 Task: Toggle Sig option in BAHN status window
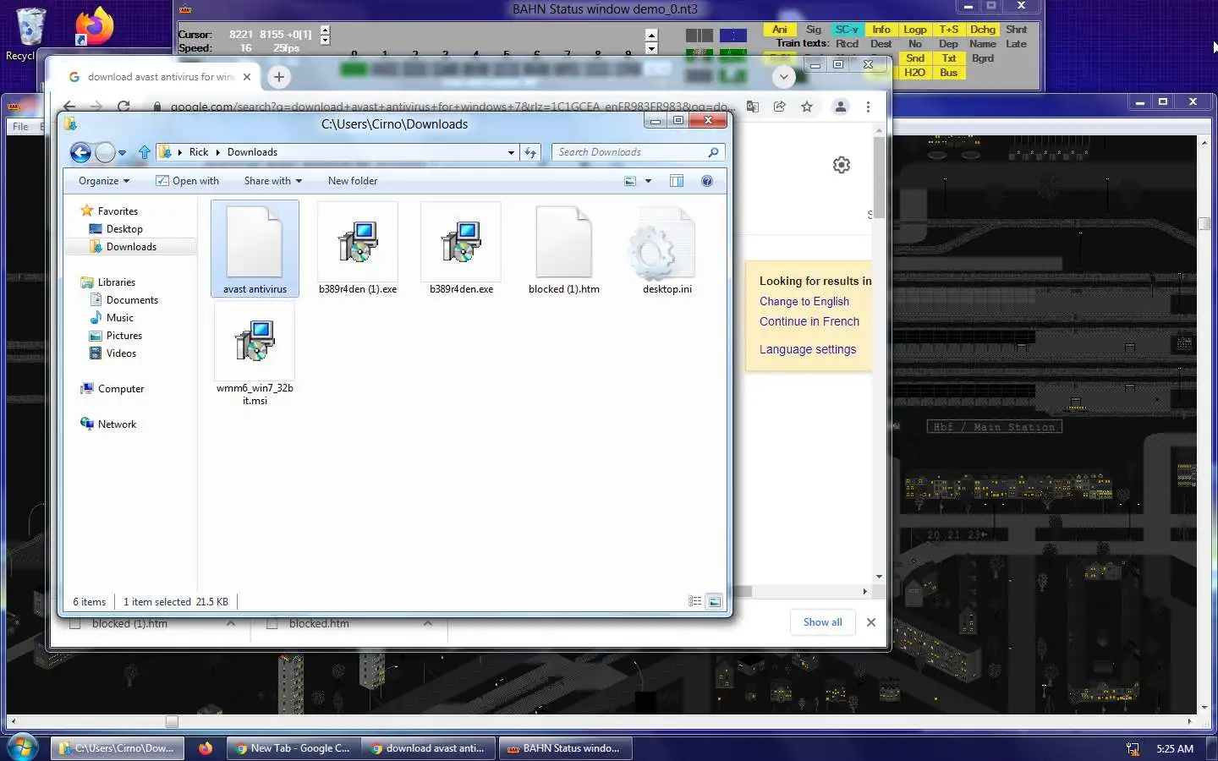pos(814,30)
